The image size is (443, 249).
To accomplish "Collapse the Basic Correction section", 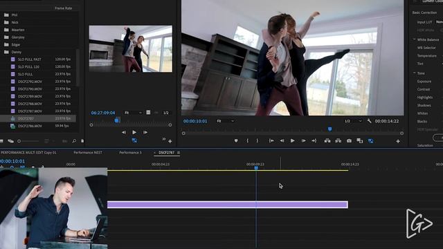I will pyautogui.click(x=424, y=12).
